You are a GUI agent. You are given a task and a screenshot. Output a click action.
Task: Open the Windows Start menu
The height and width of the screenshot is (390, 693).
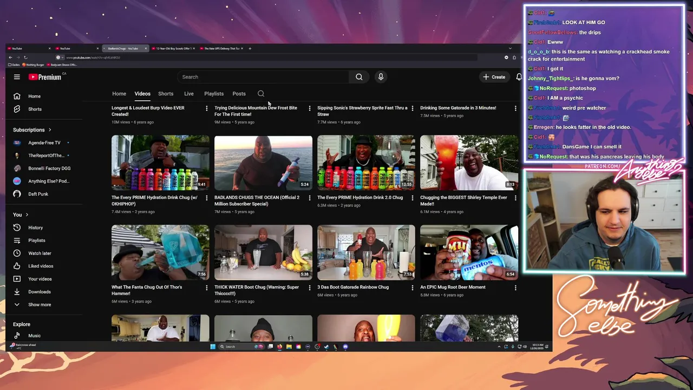213,347
